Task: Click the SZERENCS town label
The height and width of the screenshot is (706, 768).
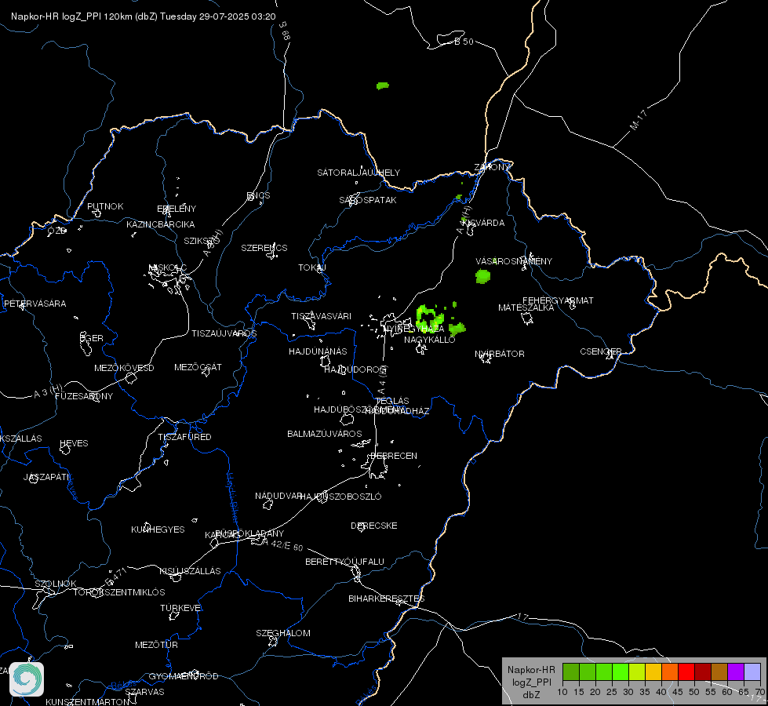Action: (264, 248)
